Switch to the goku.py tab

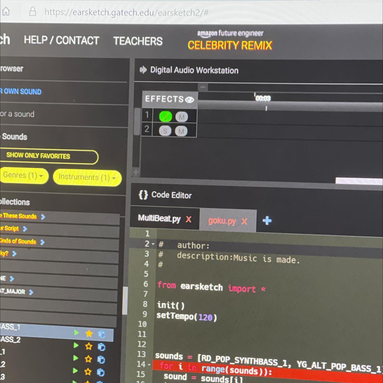(222, 221)
